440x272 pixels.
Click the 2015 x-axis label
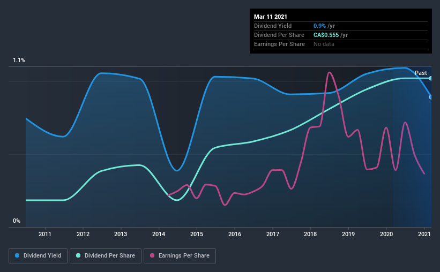point(197,234)
